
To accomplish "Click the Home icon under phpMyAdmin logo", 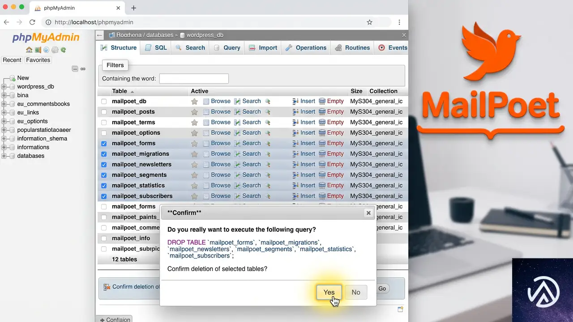I will click(29, 50).
